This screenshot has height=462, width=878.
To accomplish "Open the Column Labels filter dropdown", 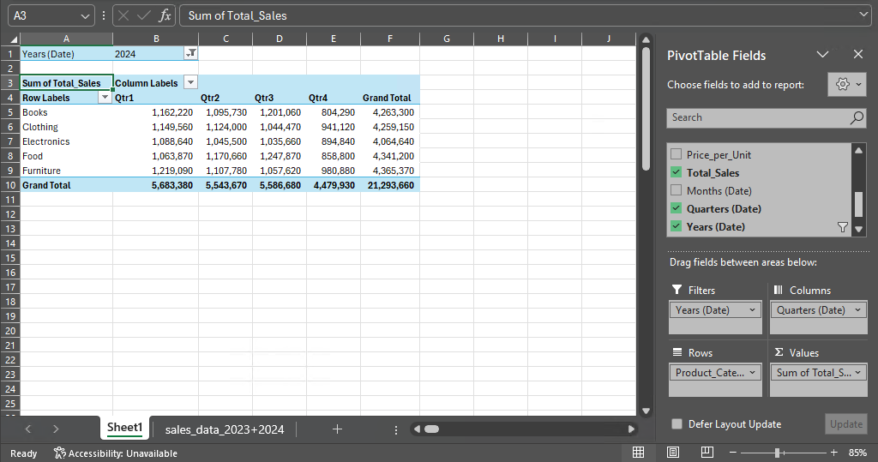I will pyautogui.click(x=190, y=83).
